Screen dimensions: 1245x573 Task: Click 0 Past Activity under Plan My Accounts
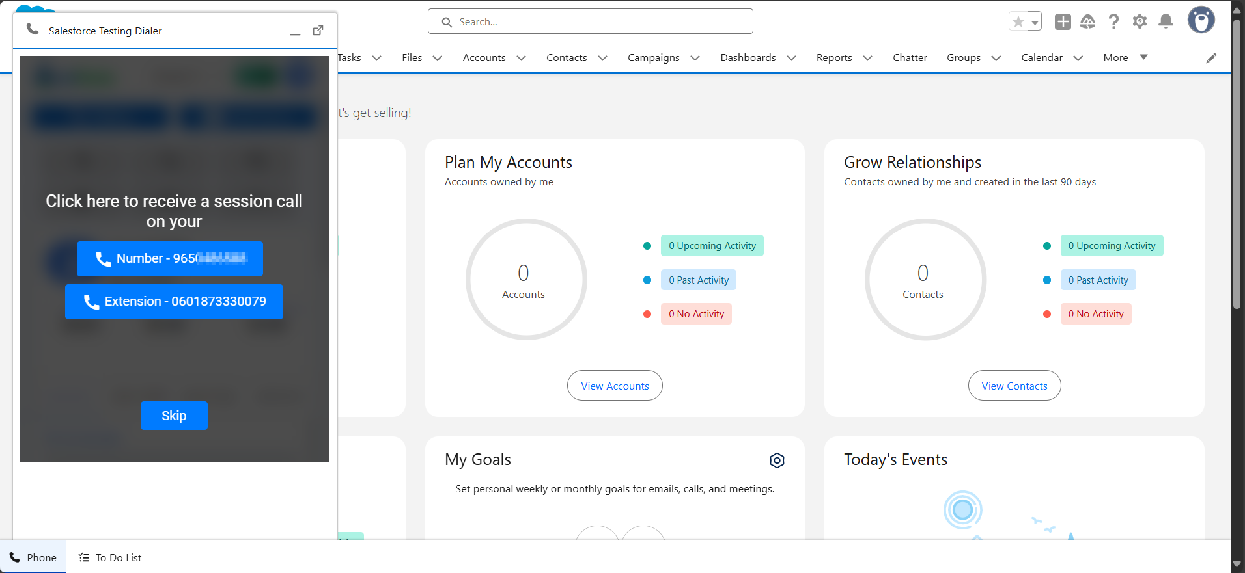pyautogui.click(x=699, y=280)
